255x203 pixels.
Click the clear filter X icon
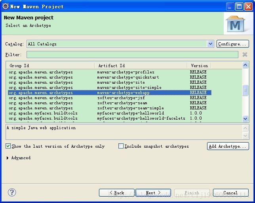[x=245, y=55]
